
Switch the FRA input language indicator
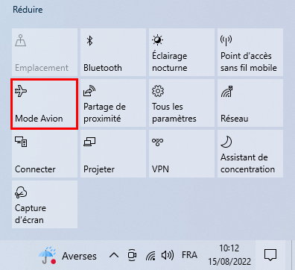(189, 255)
